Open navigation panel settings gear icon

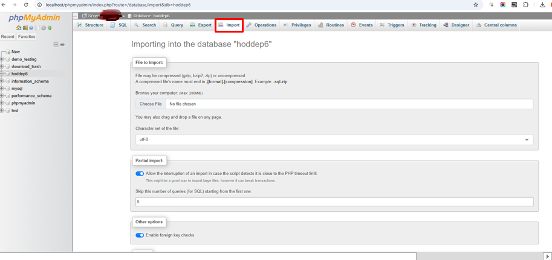44,28
